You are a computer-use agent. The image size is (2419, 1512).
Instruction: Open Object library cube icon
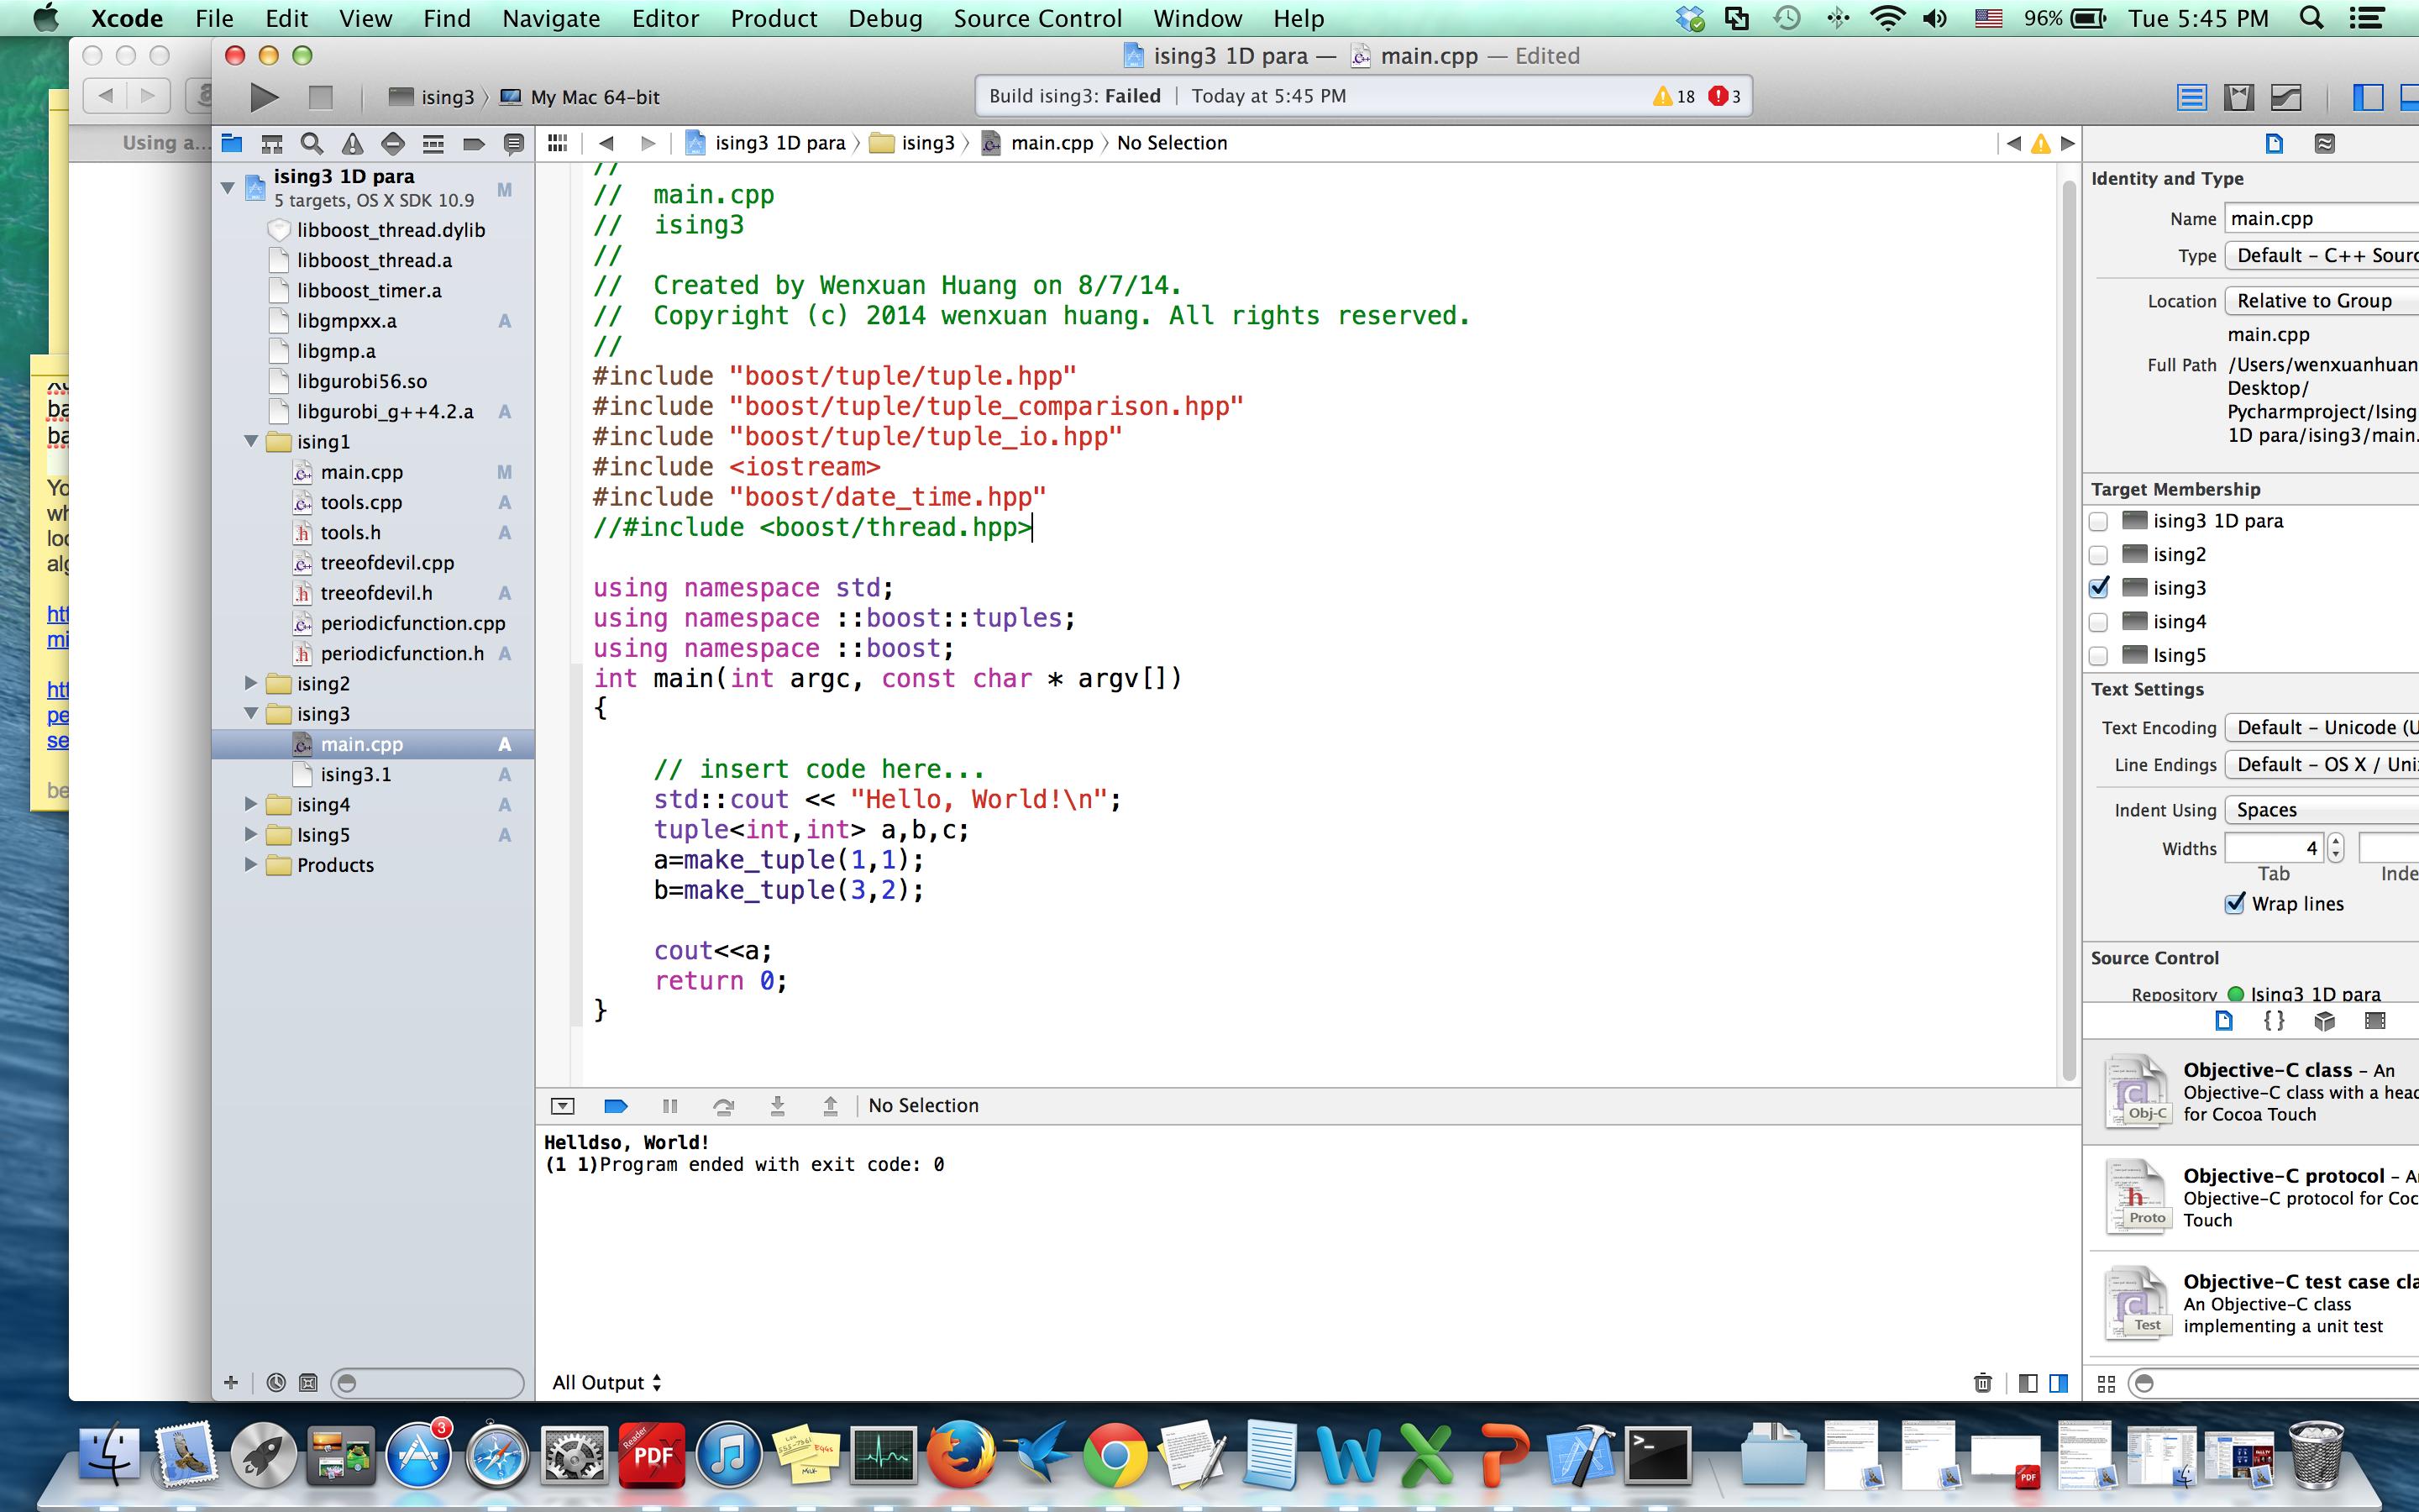[x=2325, y=1021]
